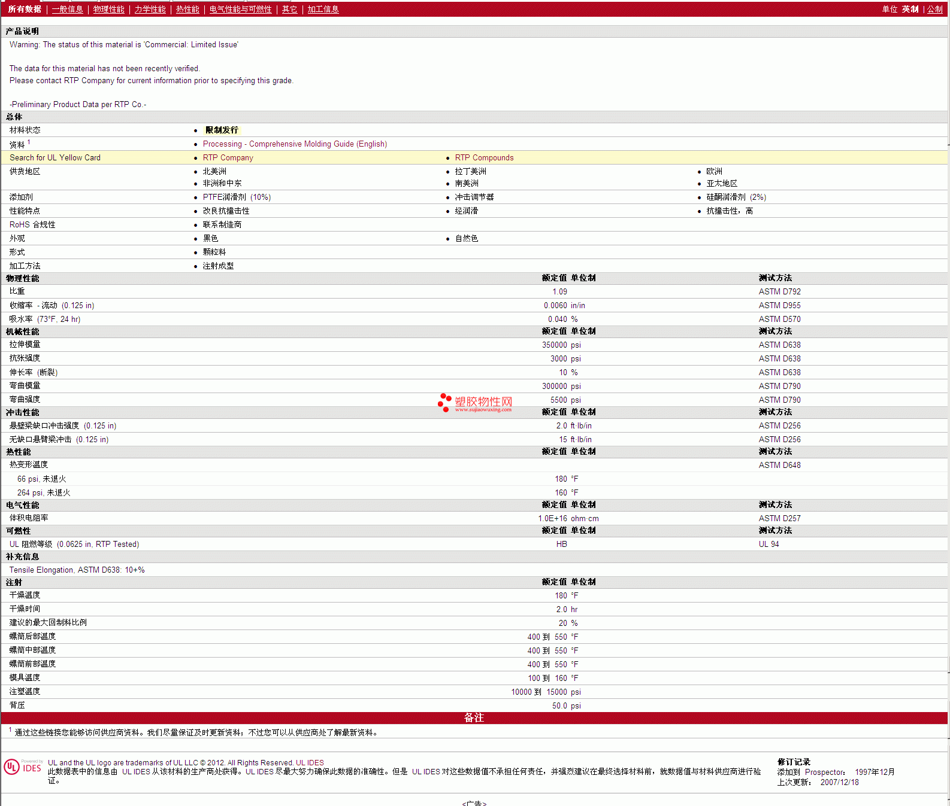Click ASTM D648 test method
This screenshot has height=806, width=950.
point(779,466)
